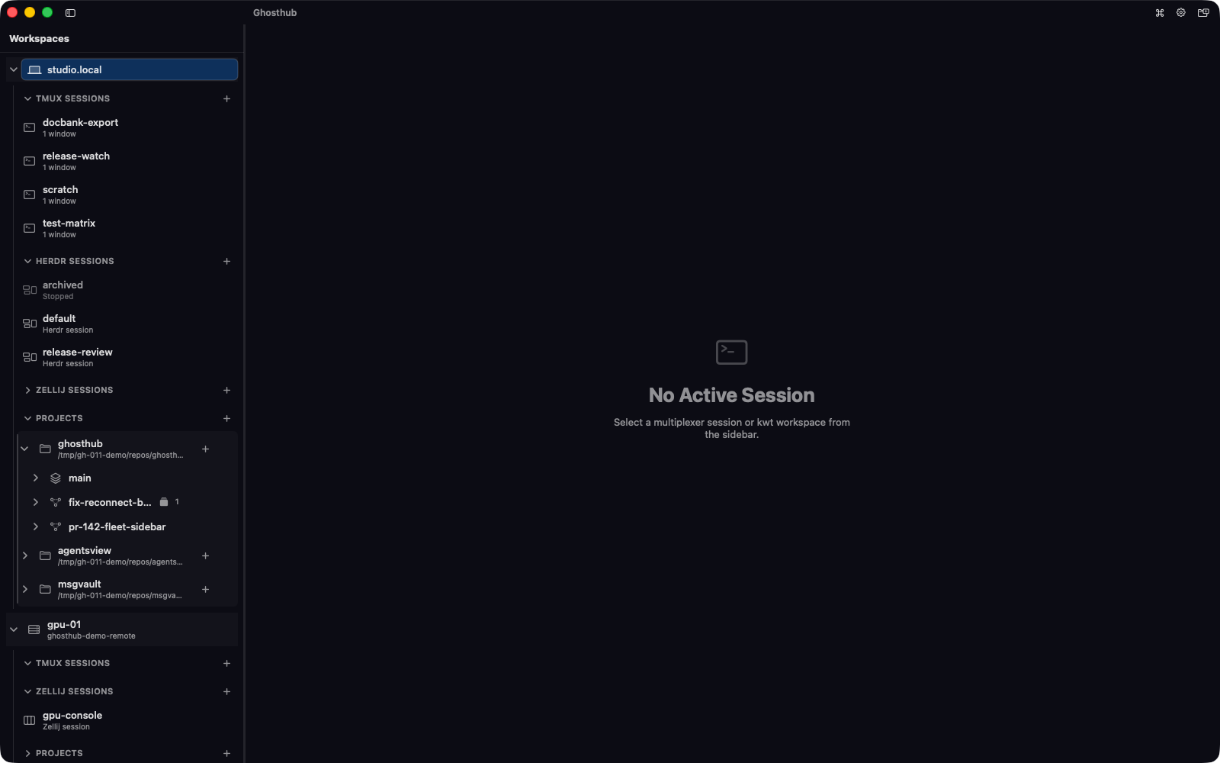This screenshot has width=1220, height=763.
Task: Collapse the ghosthub project tree
Action: (x=24, y=449)
